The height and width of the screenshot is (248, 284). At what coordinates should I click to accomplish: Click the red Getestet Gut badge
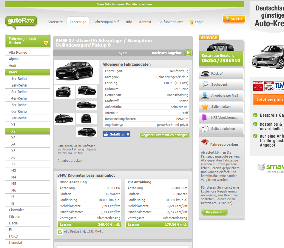tap(258, 86)
